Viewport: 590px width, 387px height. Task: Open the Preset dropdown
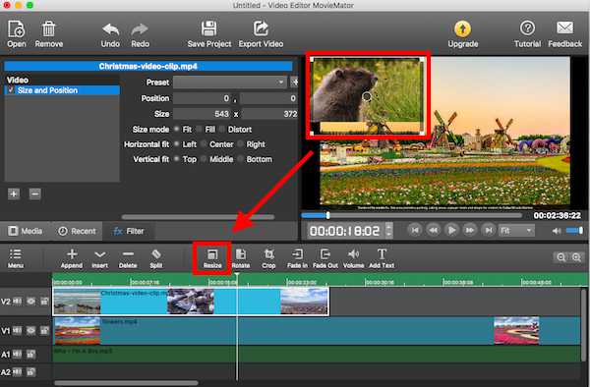(x=230, y=83)
